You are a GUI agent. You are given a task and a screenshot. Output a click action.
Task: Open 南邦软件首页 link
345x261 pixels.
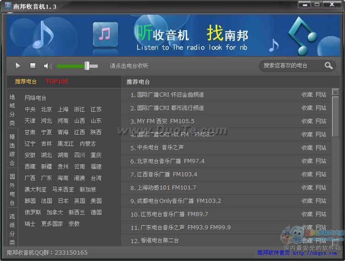297,253
